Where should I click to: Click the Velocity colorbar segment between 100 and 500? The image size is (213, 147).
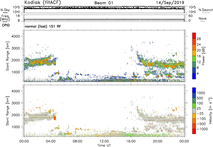(194, 101)
